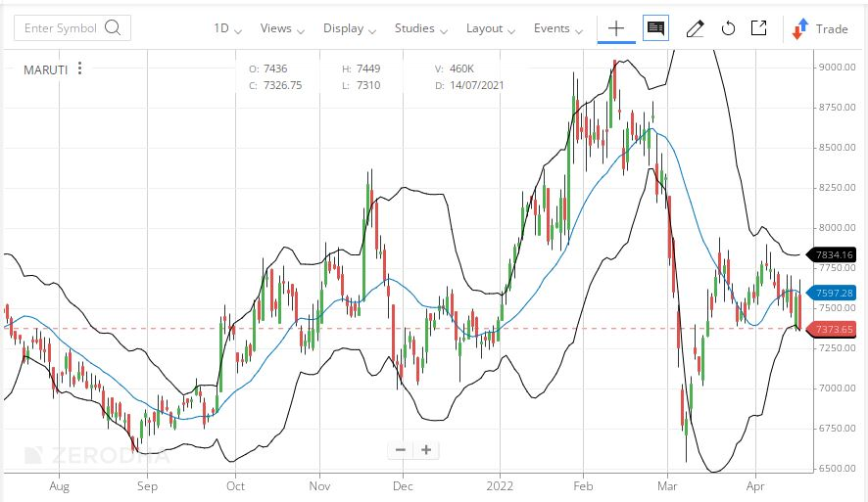Click the open value 7436
This screenshot has width=868, height=502.
point(275,68)
